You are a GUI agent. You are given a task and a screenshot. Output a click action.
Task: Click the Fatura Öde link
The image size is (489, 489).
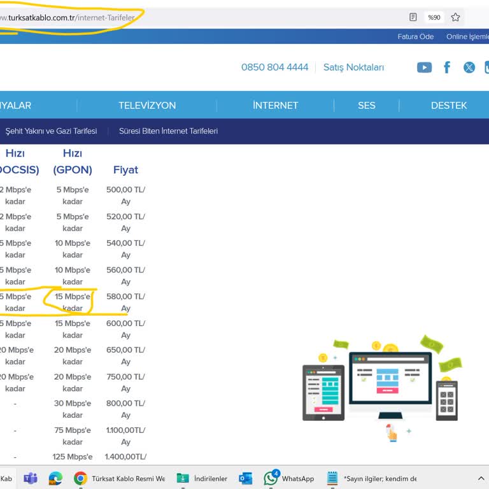(415, 36)
